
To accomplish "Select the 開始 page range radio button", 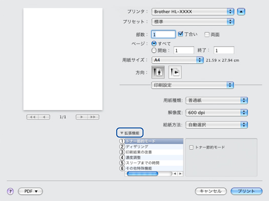I will pyautogui.click(x=154, y=50).
